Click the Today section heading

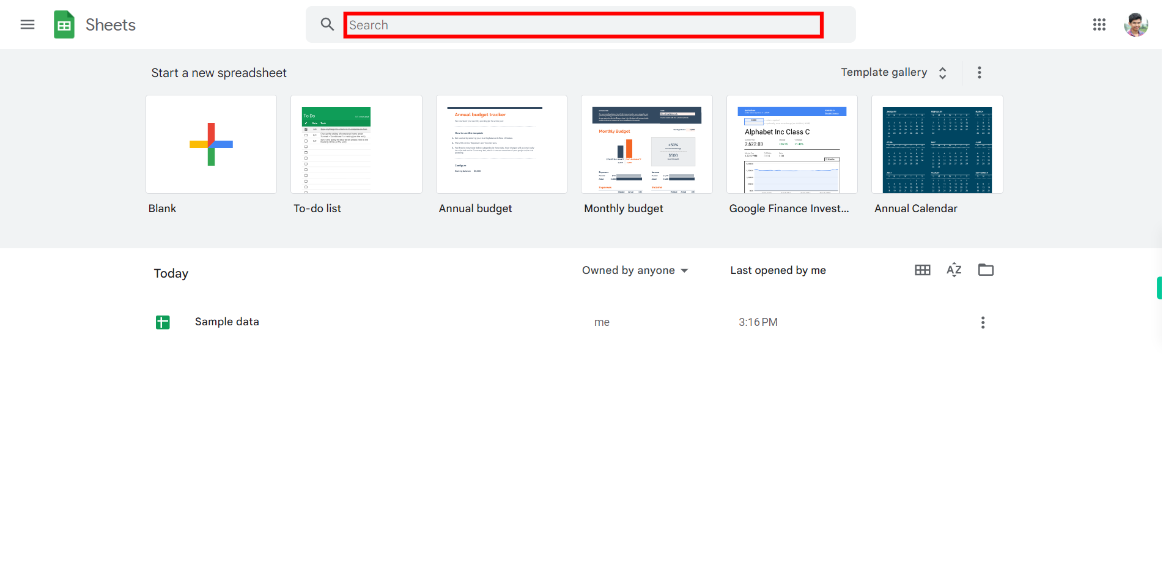coord(171,273)
